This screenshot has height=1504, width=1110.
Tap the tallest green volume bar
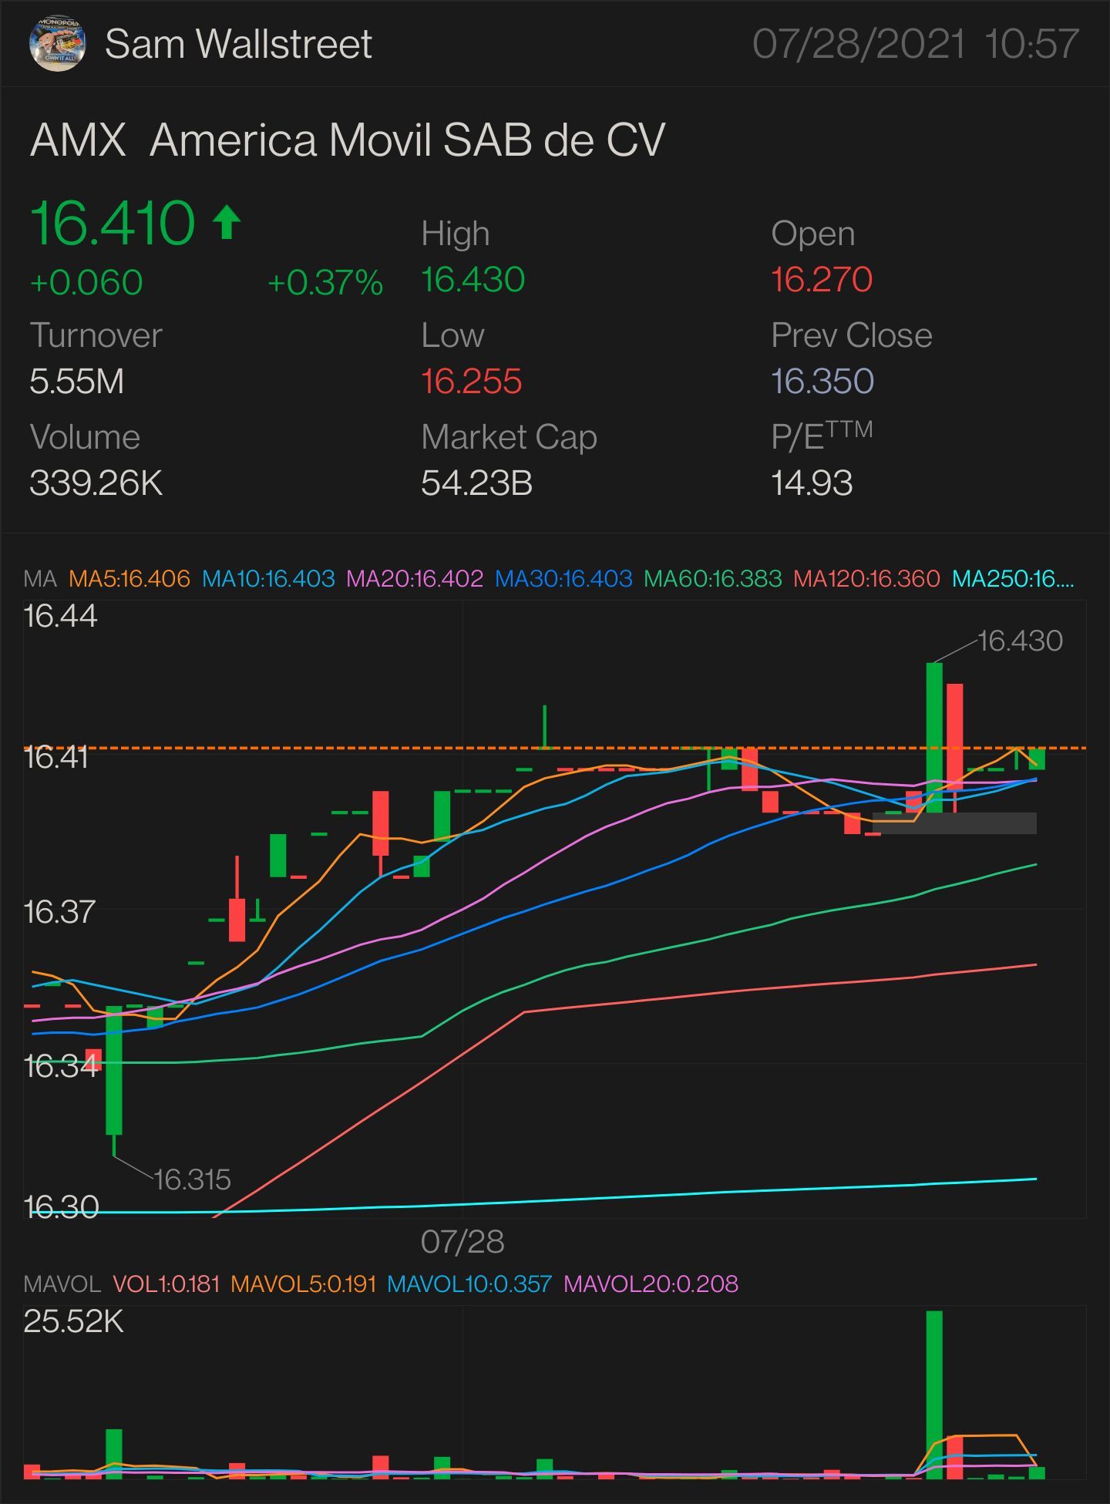coord(933,1395)
